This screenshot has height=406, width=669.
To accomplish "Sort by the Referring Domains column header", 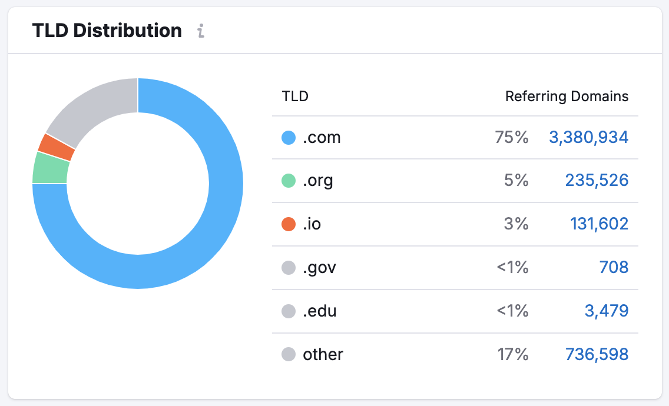I will (567, 96).
